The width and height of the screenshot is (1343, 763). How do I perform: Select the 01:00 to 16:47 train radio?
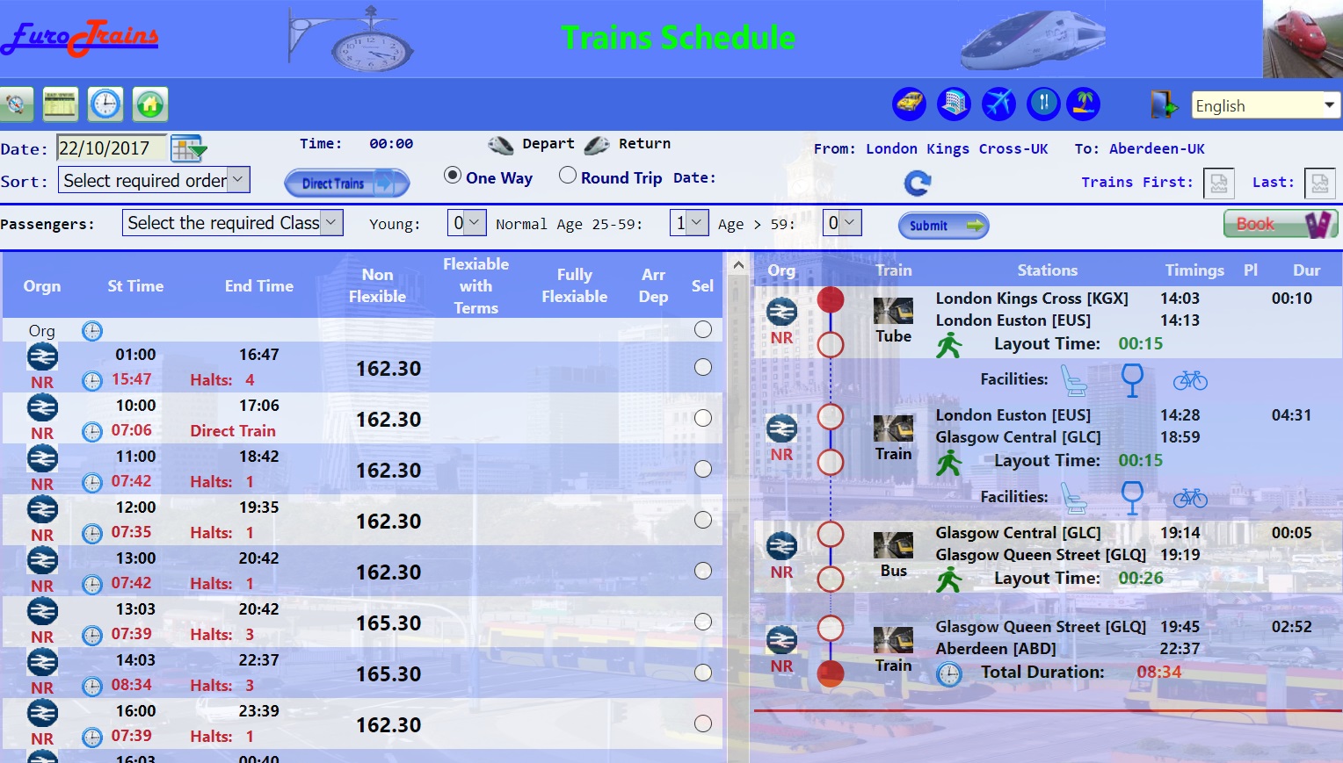click(703, 367)
